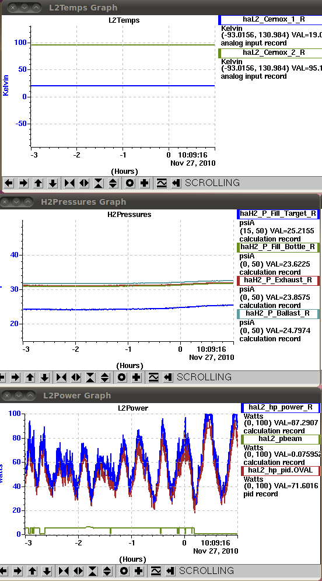Pan right in the H2Pressures graph toolbar
The width and height of the screenshot is (322, 581).
16,377
